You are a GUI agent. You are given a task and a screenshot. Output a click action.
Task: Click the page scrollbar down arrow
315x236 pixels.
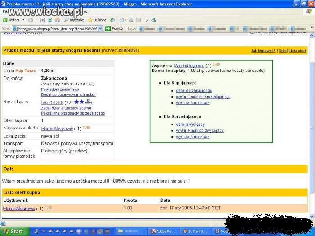pos(312,217)
